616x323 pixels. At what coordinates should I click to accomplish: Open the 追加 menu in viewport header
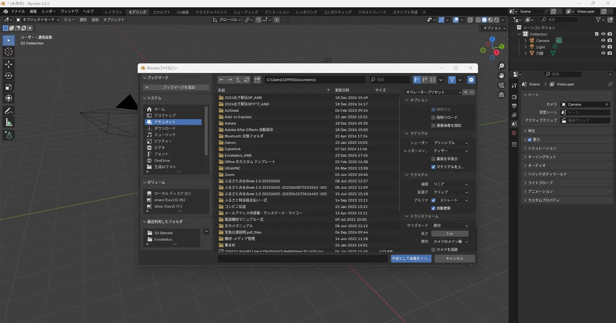[x=95, y=19]
